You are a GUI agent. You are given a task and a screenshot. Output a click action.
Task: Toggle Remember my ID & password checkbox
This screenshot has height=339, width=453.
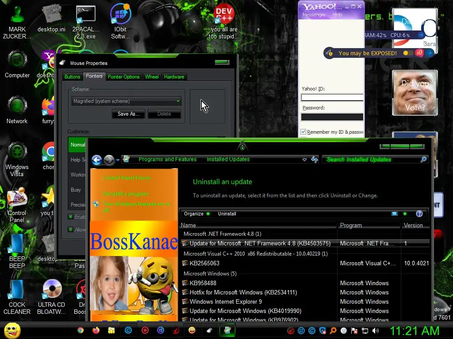click(303, 132)
